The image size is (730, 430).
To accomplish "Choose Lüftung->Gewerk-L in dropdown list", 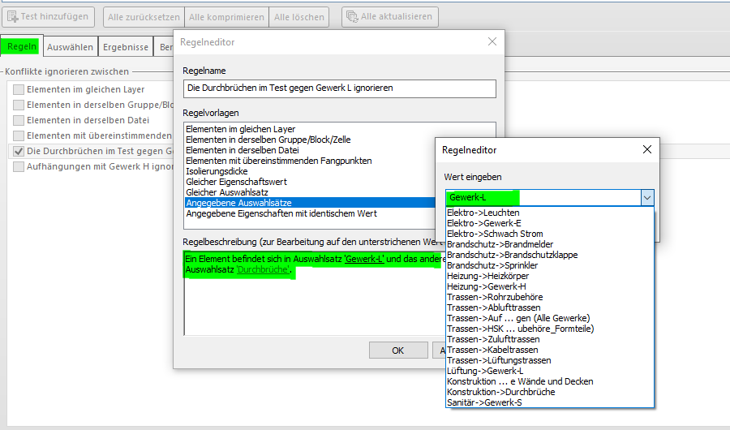I will (484, 371).
